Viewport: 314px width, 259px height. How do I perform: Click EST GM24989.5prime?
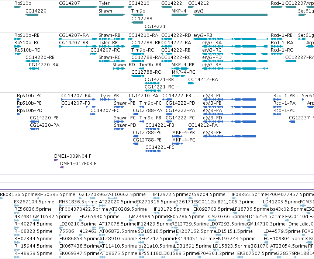point(148,217)
